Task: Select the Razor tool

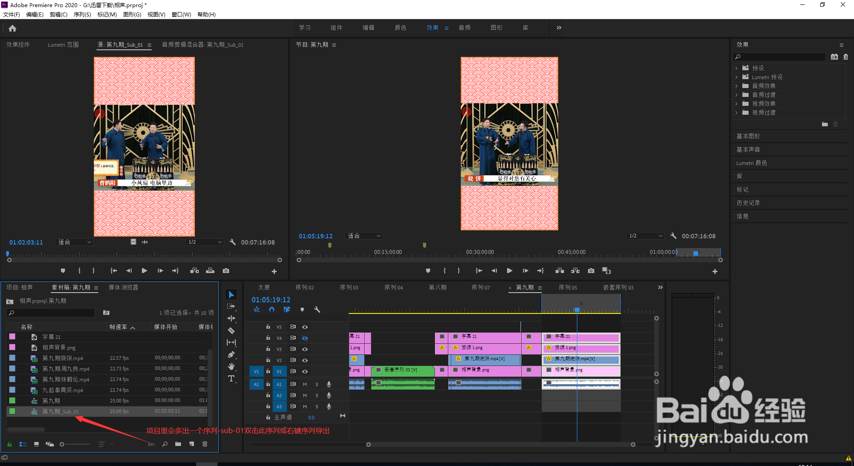Action: (231, 330)
